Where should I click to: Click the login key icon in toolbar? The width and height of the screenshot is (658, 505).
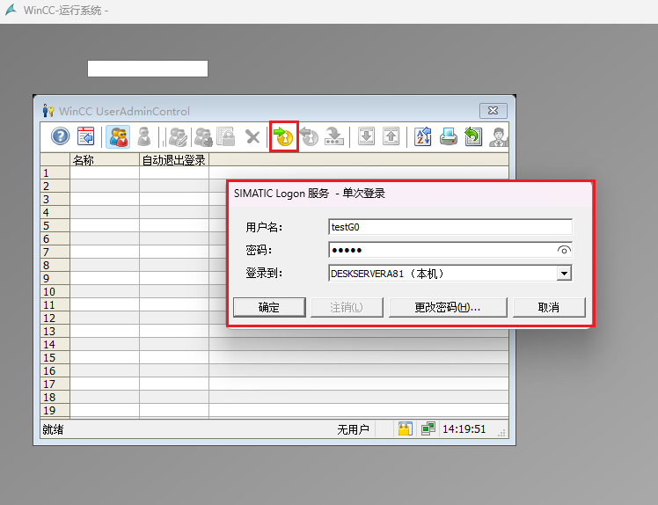283,136
